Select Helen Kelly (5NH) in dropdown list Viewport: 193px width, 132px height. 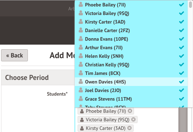click(131, 56)
